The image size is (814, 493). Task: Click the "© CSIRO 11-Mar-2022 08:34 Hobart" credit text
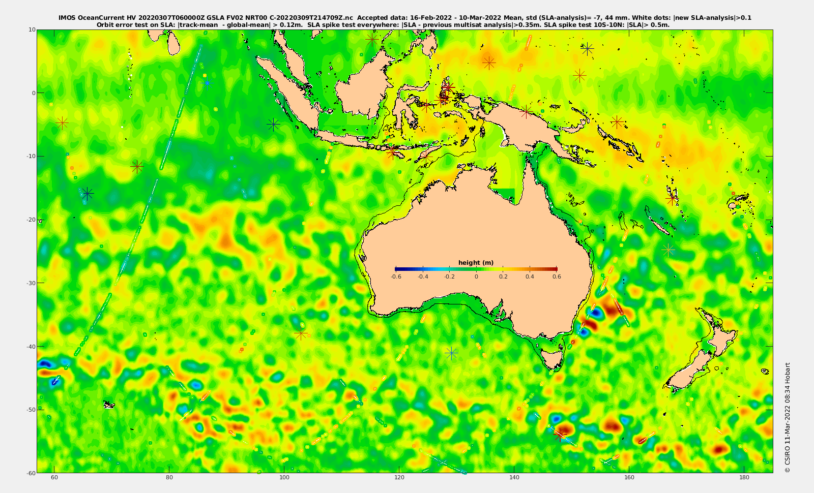[788, 417]
